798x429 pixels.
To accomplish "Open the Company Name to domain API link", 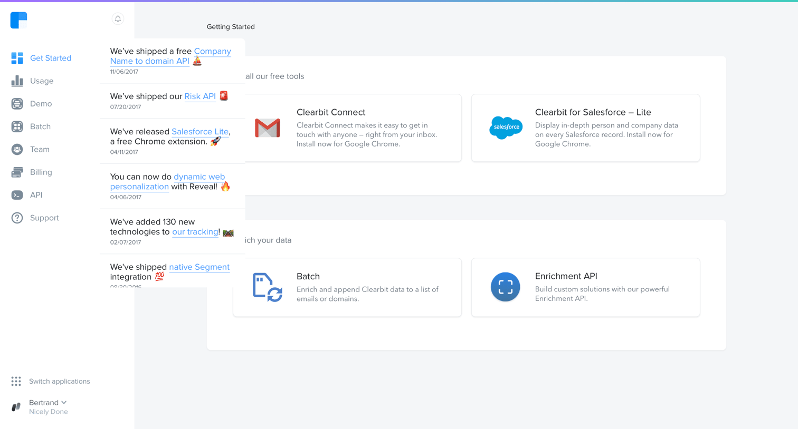I will [170, 56].
